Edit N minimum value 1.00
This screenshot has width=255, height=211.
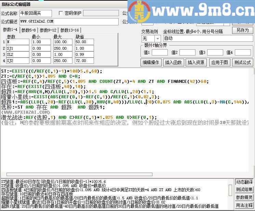point(41,42)
